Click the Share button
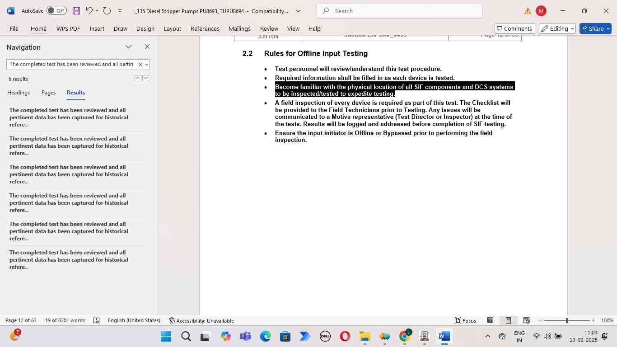The width and height of the screenshot is (617, 347). [595, 28]
